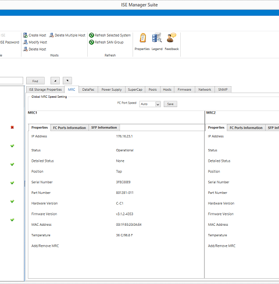The image size is (279, 284).
Task: Click the serial number 3FEC00E9
Action: coord(123,182)
